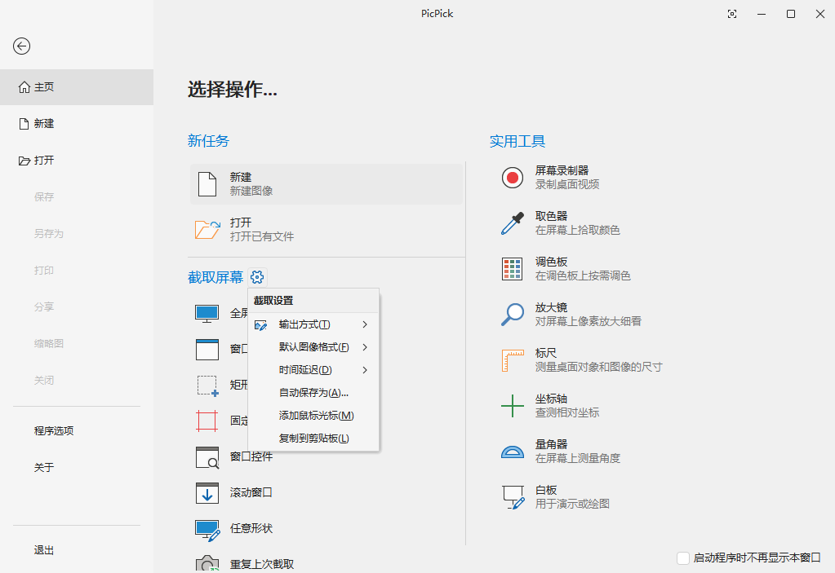Click the 打开已有文件 description text
Viewport: 835px width, 573px height.
(x=261, y=236)
